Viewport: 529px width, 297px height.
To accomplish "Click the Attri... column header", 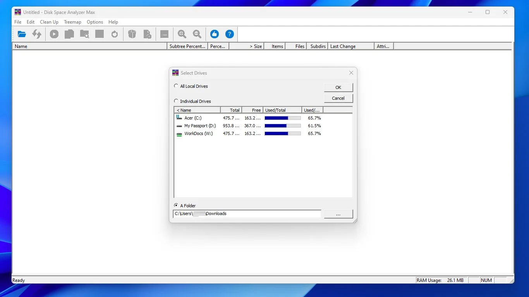I will [x=384, y=46].
